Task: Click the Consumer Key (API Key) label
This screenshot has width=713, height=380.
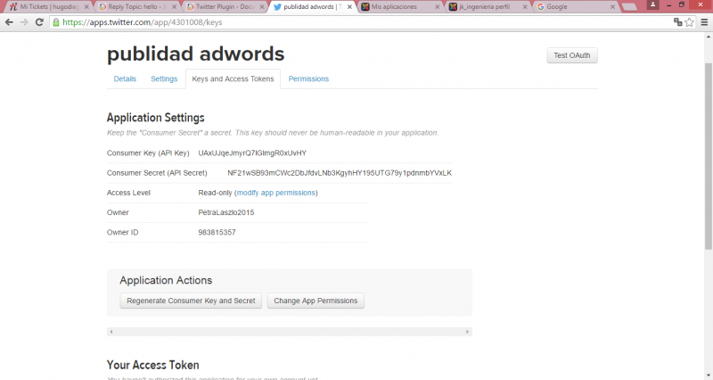Action: point(148,153)
